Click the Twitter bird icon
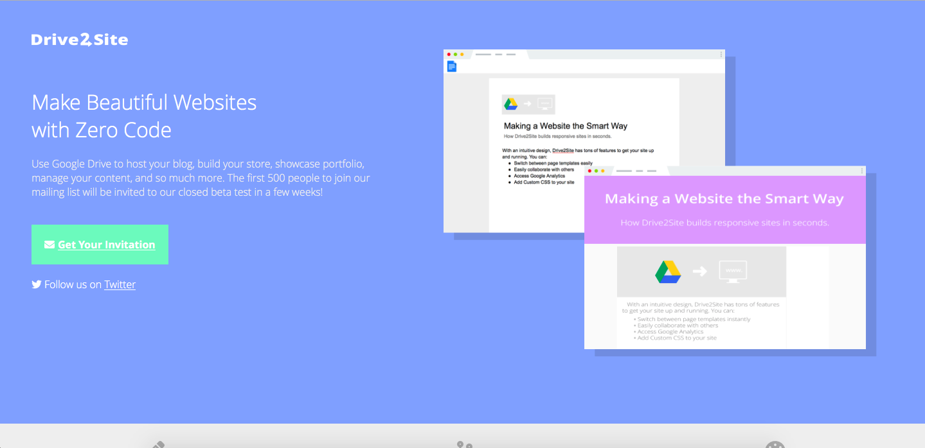925x448 pixels. (x=37, y=284)
